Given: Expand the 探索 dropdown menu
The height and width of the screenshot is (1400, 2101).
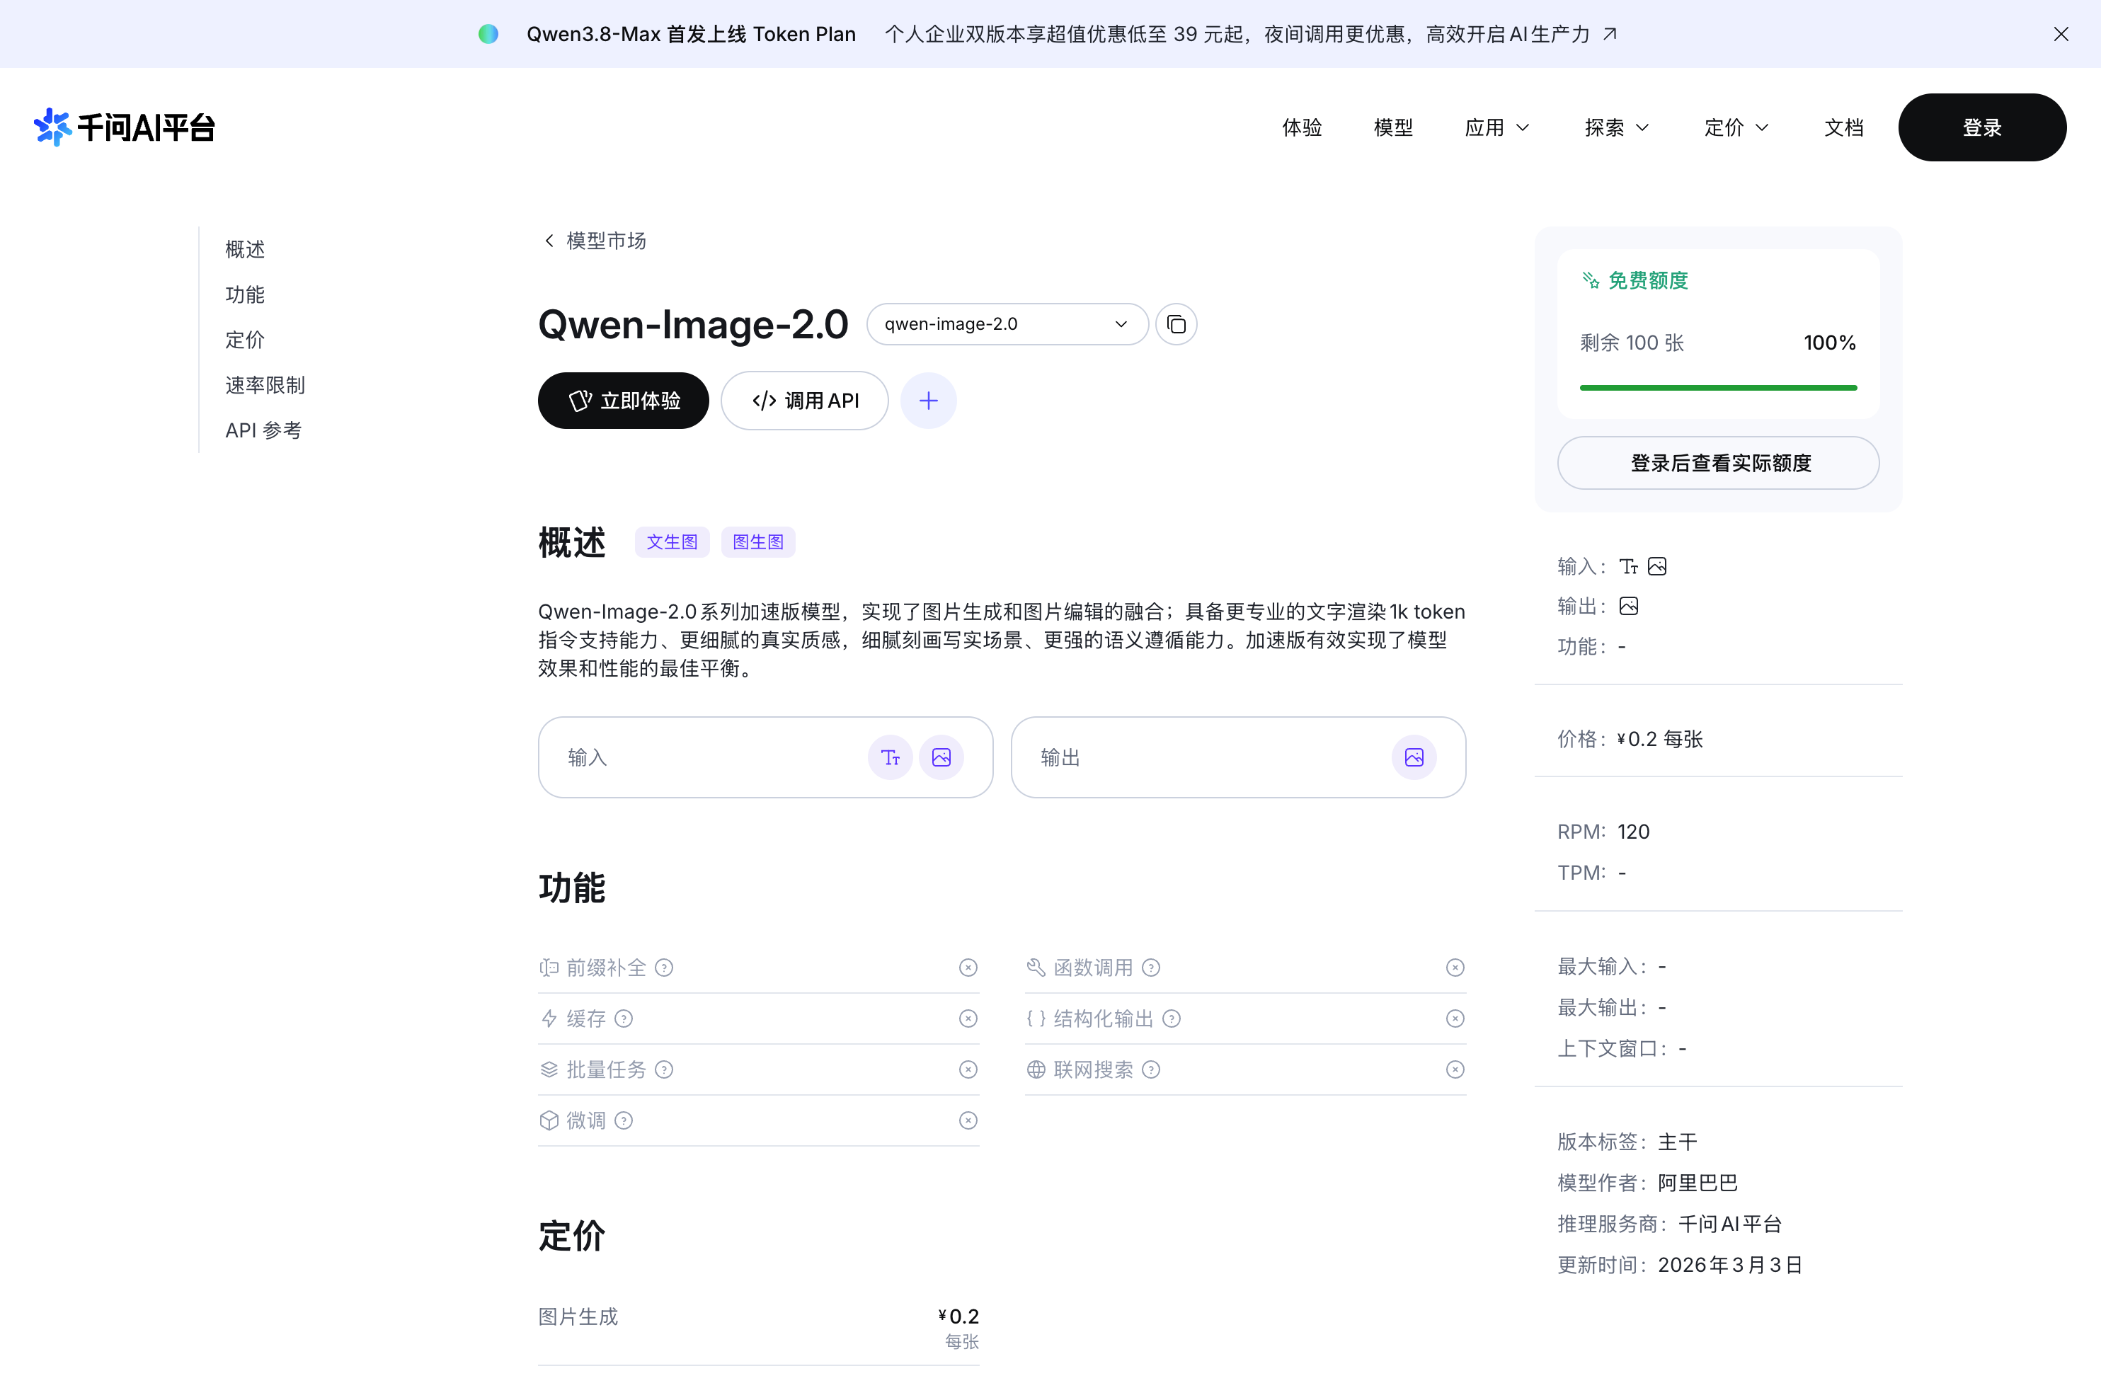Looking at the screenshot, I should [1617, 127].
